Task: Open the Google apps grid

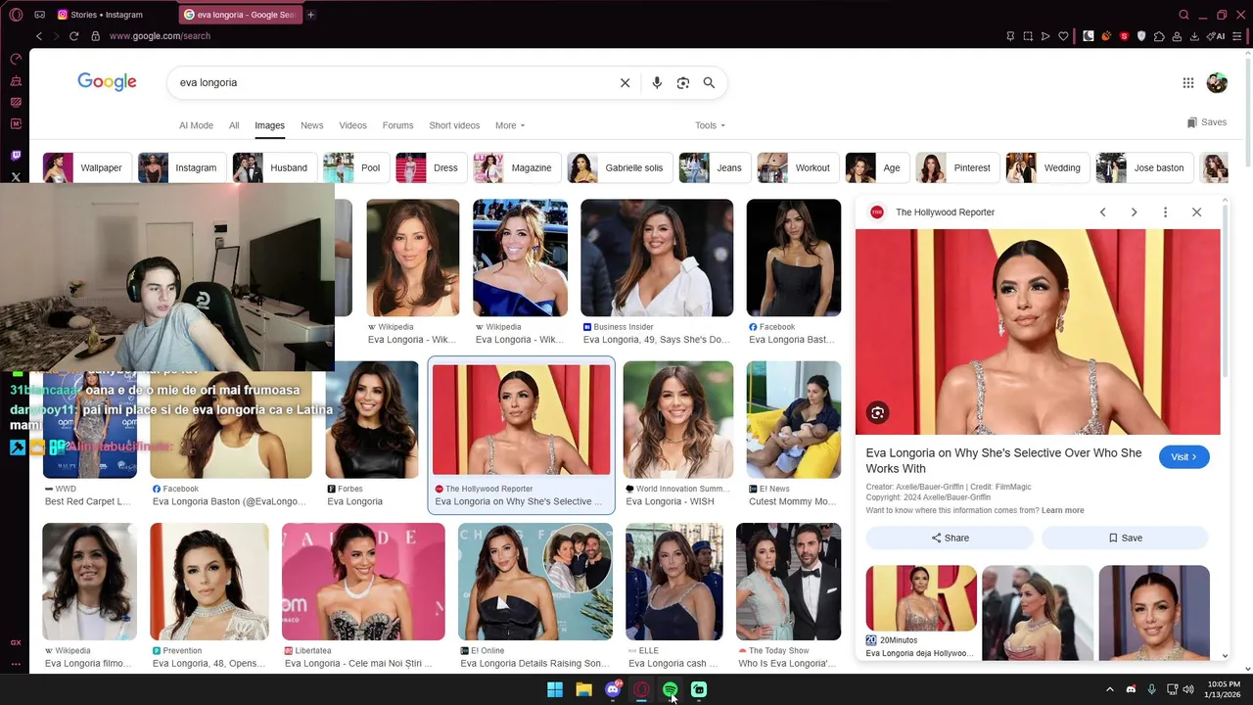Action: point(1187,83)
